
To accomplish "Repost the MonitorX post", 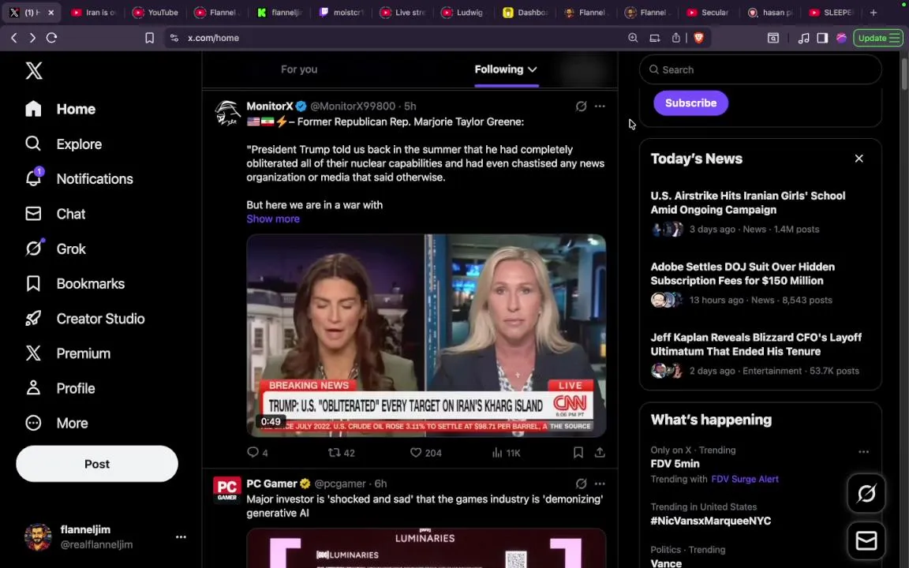I will pos(342,452).
